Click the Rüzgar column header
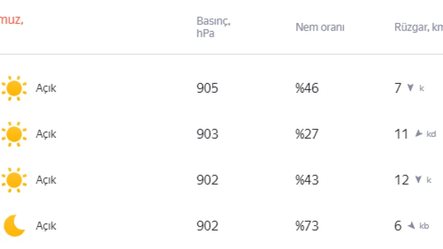Viewport: 443px width, 249px height. coord(418,28)
